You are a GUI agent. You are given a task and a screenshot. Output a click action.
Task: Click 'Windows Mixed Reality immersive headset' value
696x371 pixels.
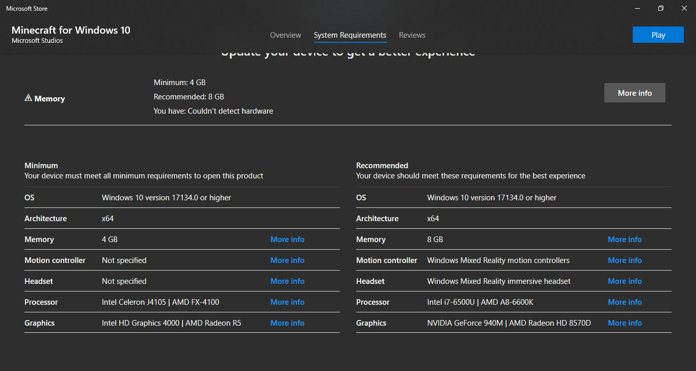pyautogui.click(x=499, y=281)
